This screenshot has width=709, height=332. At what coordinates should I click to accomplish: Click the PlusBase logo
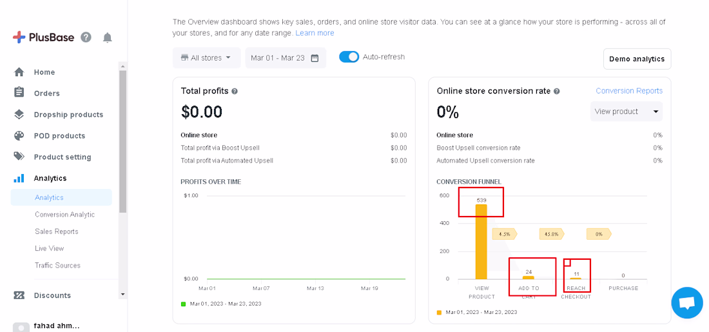pyautogui.click(x=43, y=37)
